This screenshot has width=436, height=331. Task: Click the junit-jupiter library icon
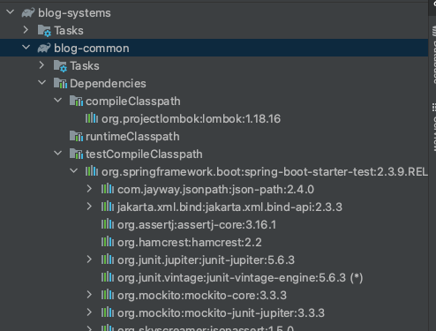tap(108, 260)
